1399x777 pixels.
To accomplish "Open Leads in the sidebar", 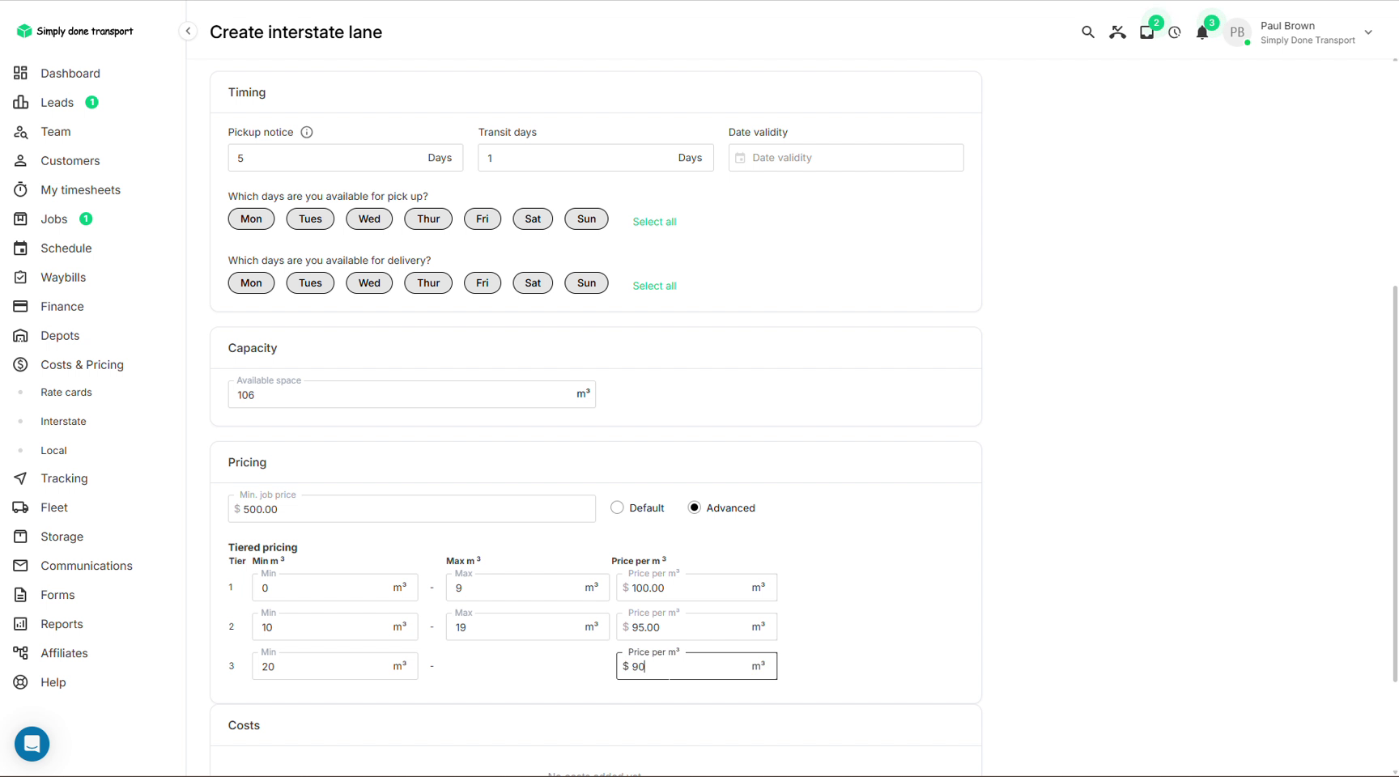I will (57, 103).
